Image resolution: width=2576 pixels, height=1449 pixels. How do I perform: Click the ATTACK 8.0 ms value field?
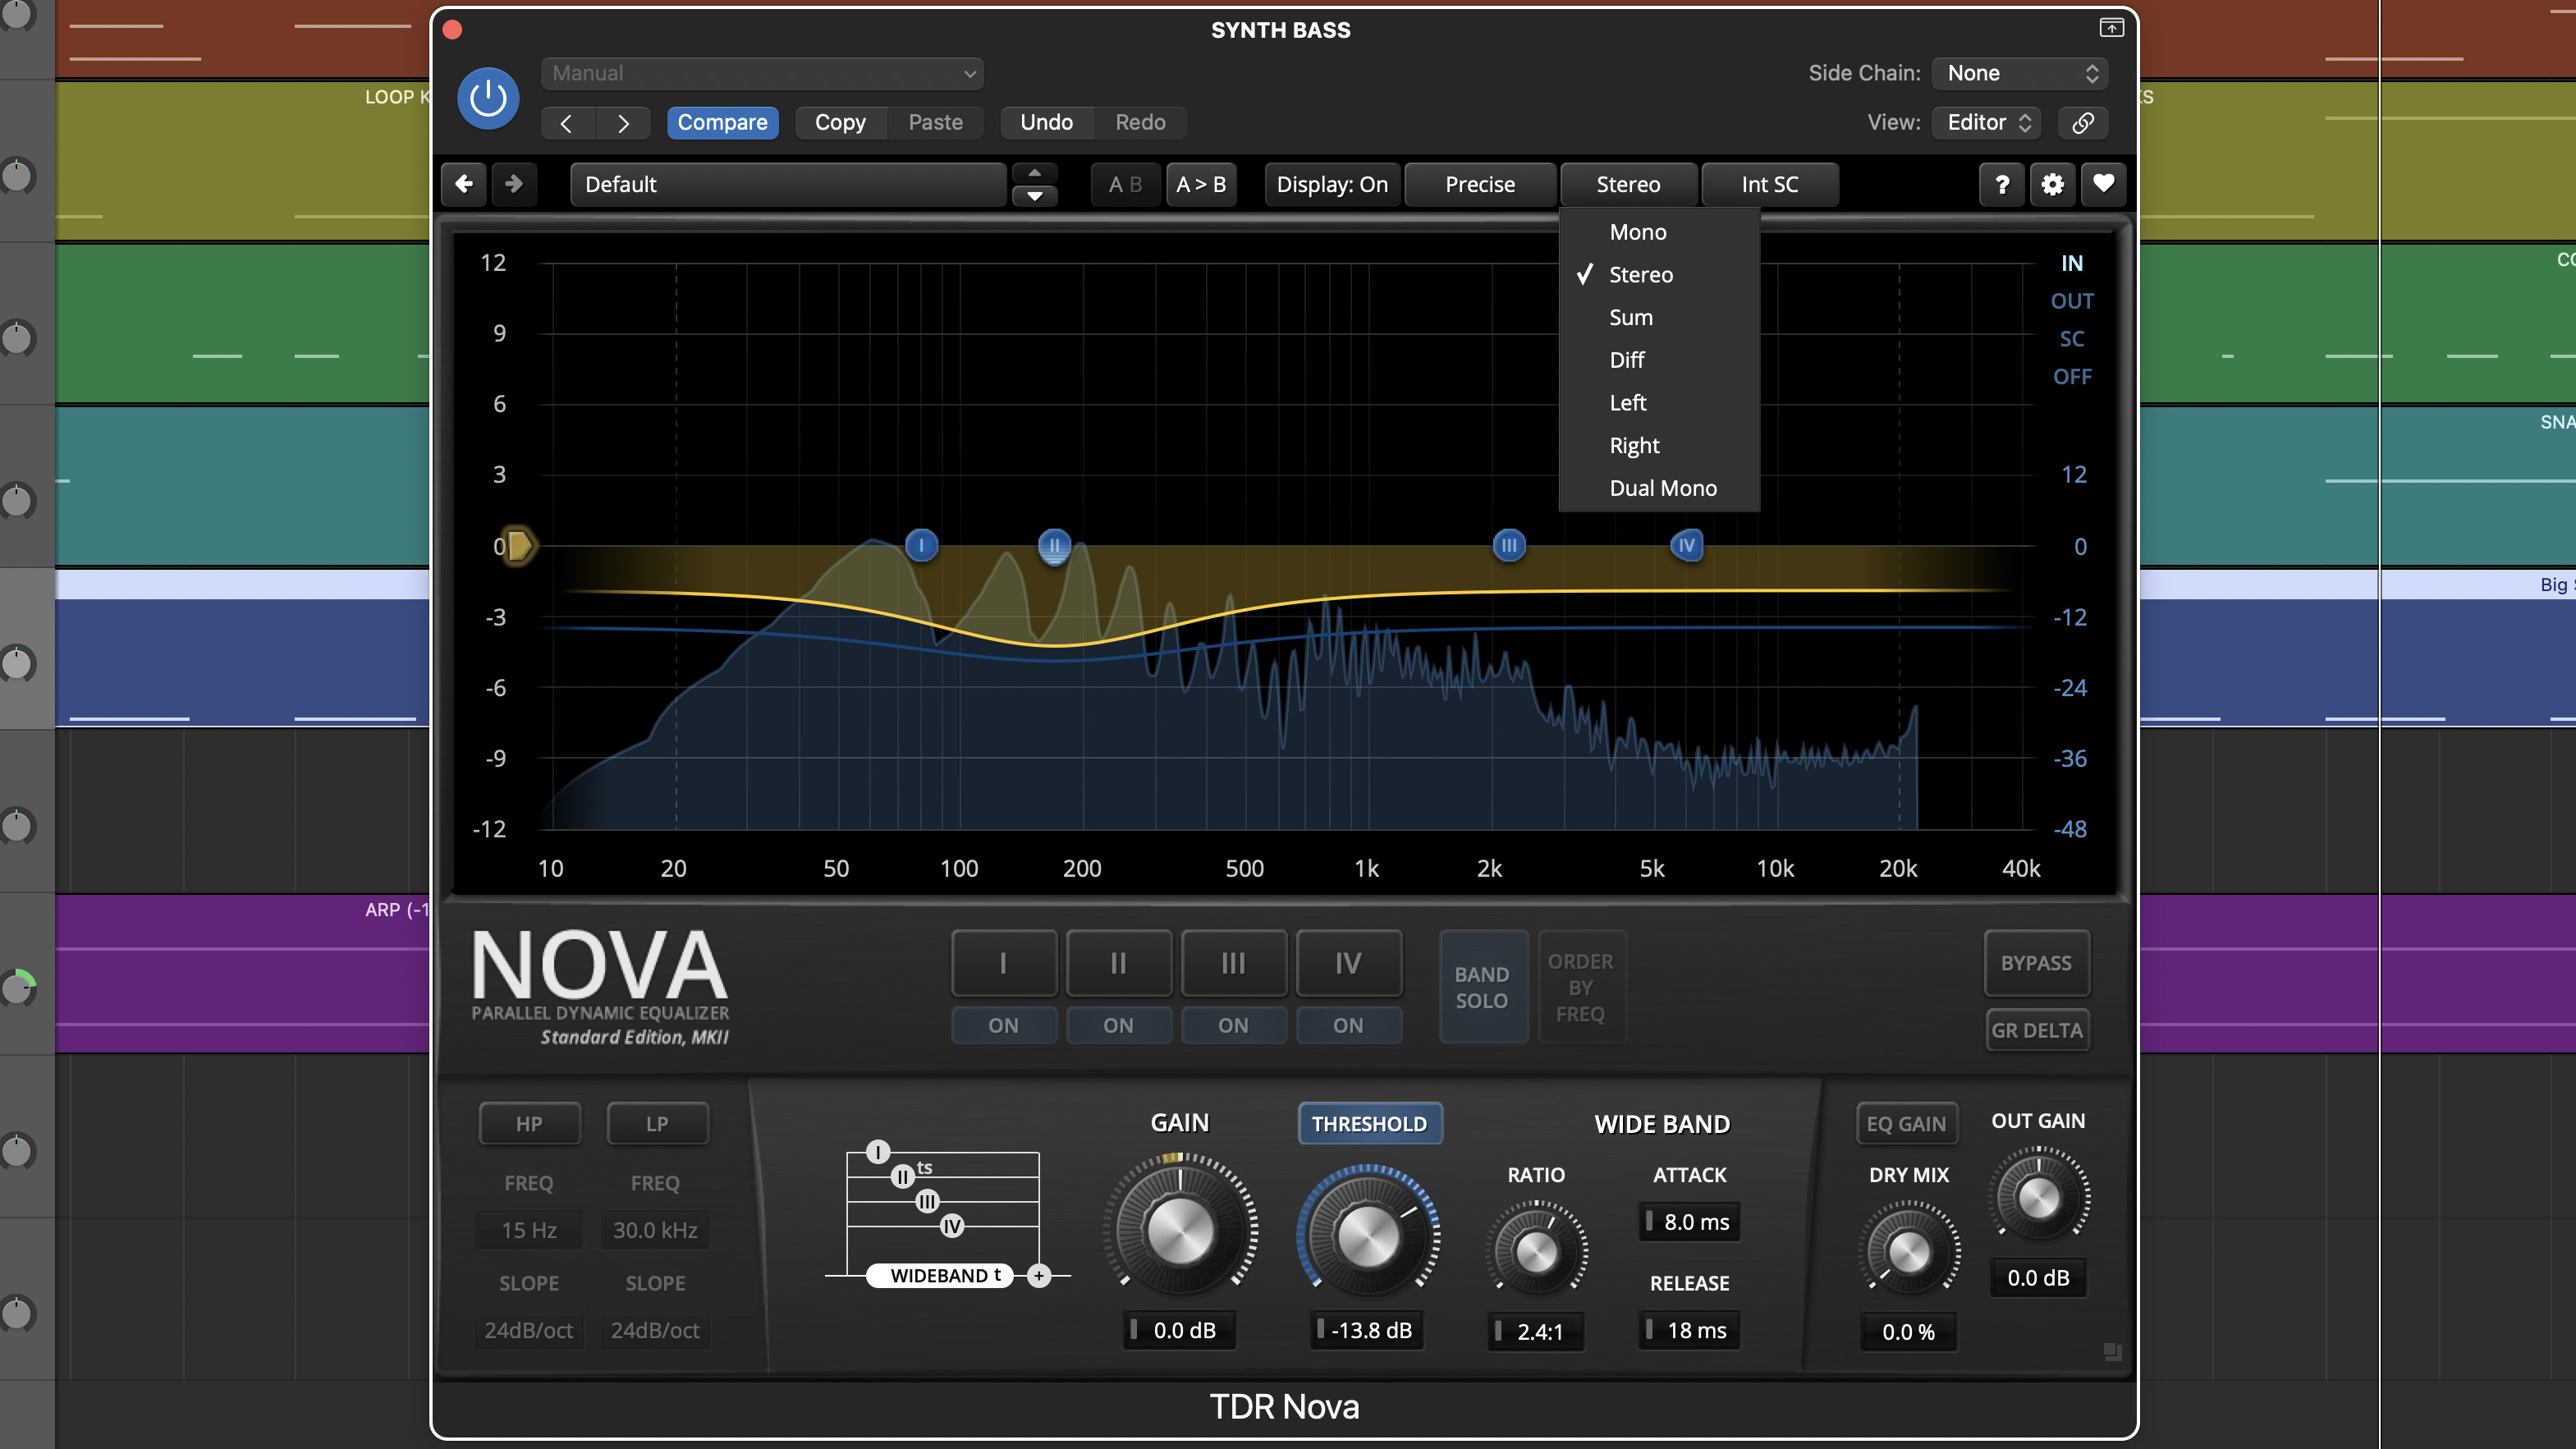[x=1689, y=1222]
